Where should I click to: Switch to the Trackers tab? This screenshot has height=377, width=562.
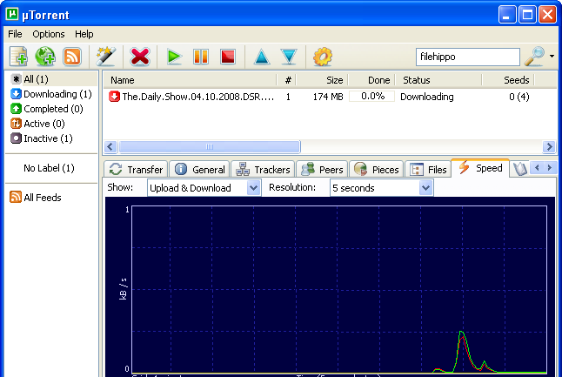click(x=263, y=169)
